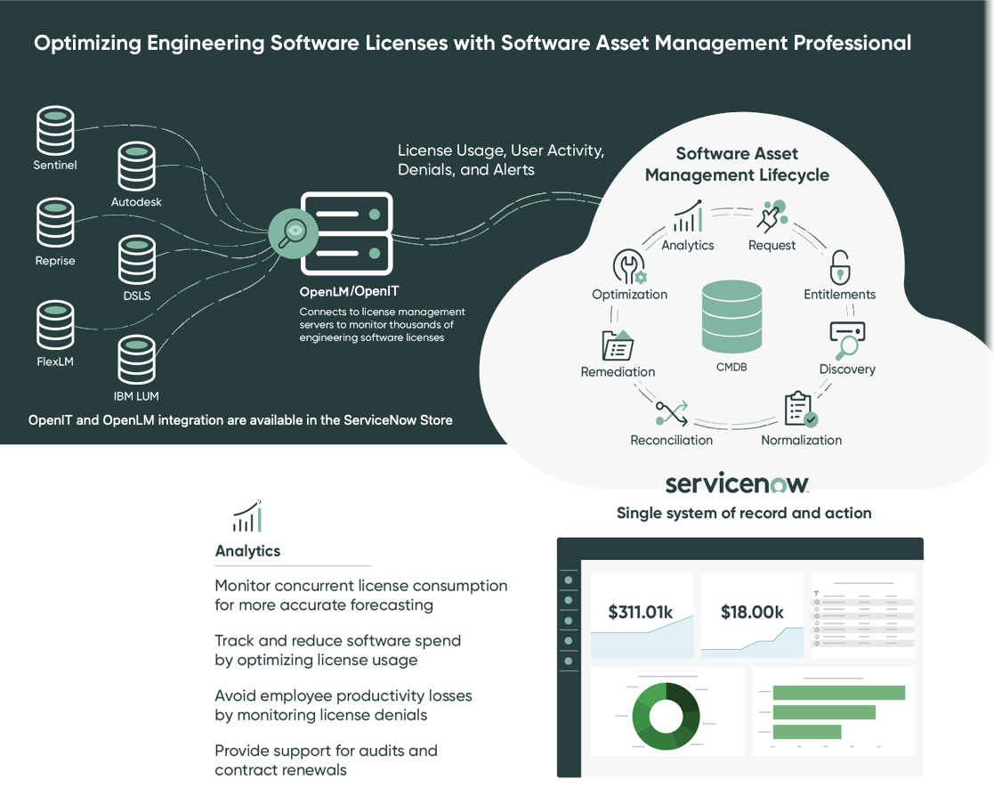Screen dimensions: 994x804
Task: Select the Autodesk database icon
Action: click(x=136, y=166)
